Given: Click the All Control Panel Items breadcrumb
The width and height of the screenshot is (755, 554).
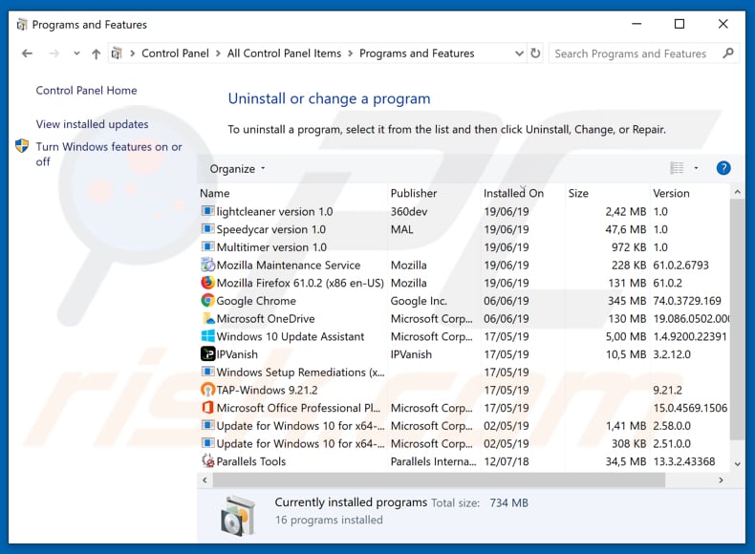Looking at the screenshot, I should 284,53.
